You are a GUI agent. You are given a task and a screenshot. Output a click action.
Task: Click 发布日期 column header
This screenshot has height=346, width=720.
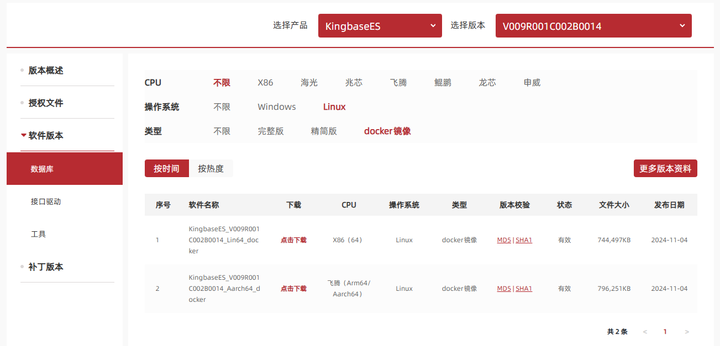click(669, 205)
